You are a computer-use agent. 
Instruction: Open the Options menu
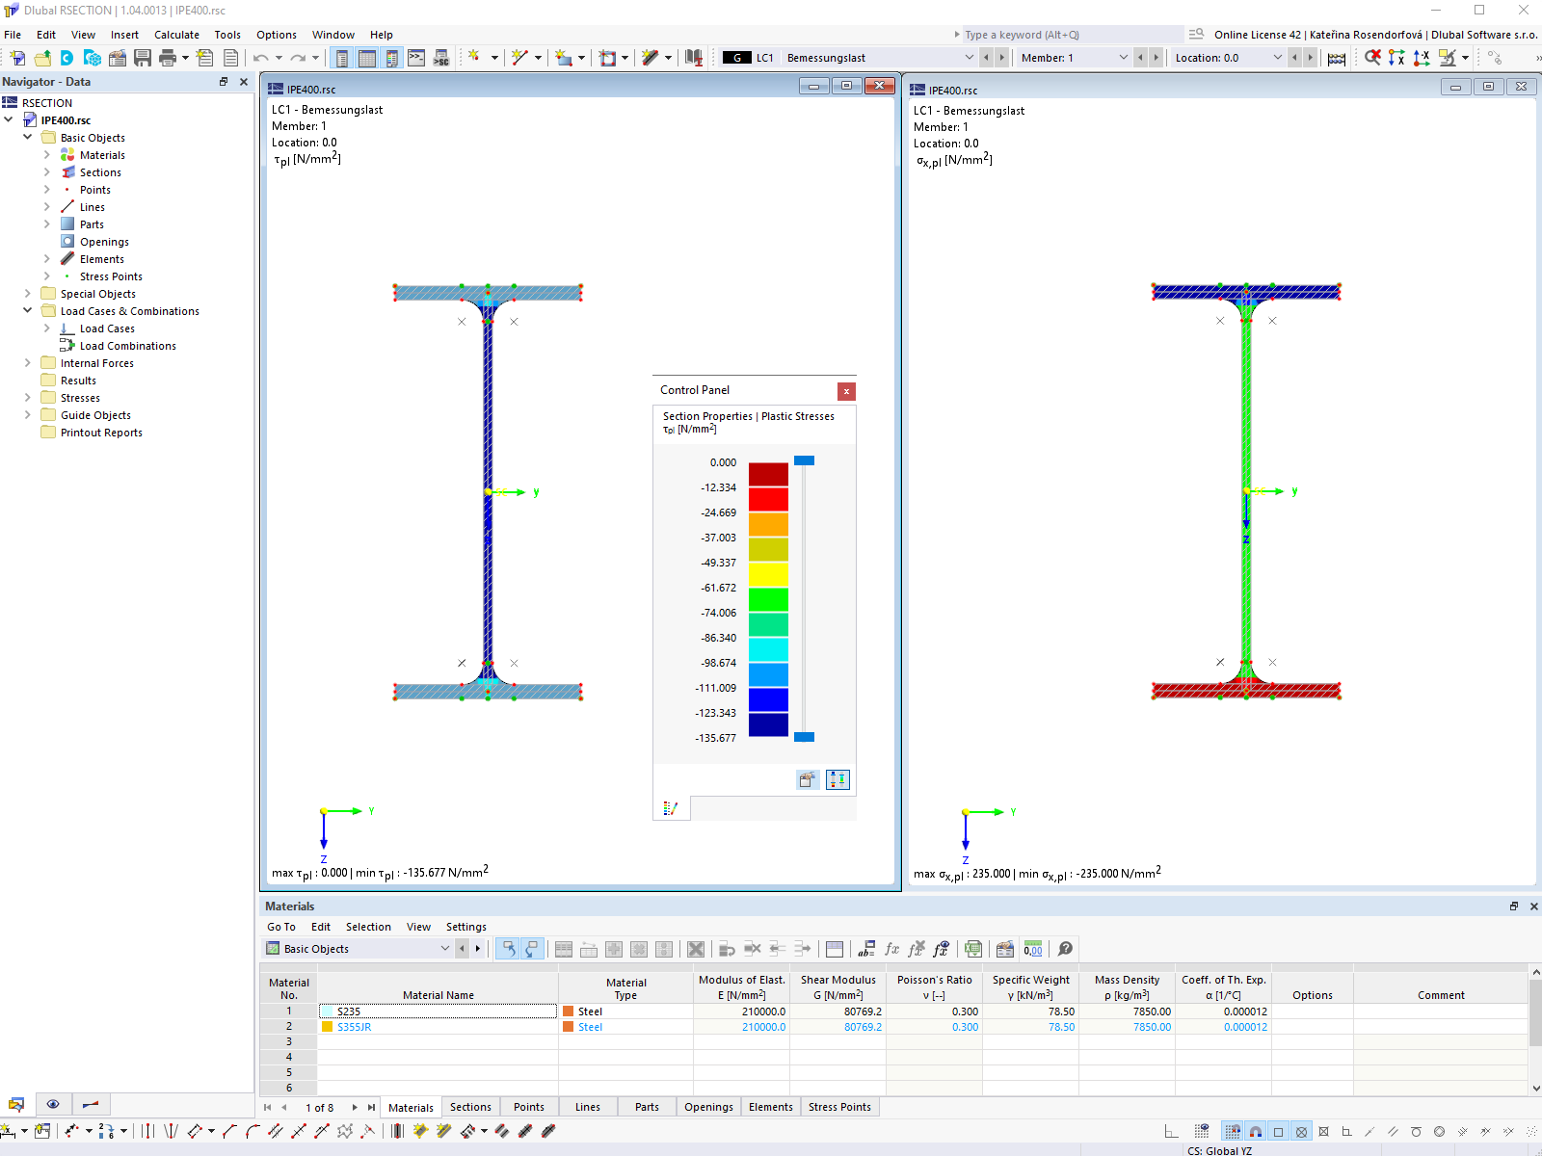(277, 35)
